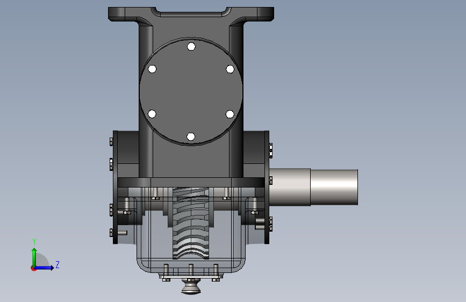Select the worm screw inside the transparent housing
The image size is (466, 302).
pos(191,223)
